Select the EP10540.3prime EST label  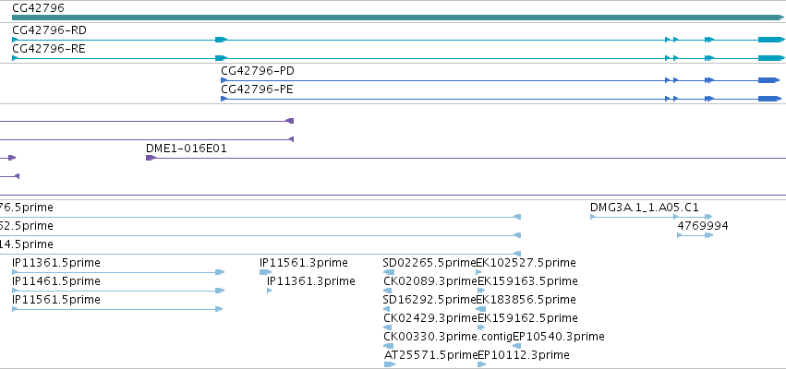coord(559,337)
